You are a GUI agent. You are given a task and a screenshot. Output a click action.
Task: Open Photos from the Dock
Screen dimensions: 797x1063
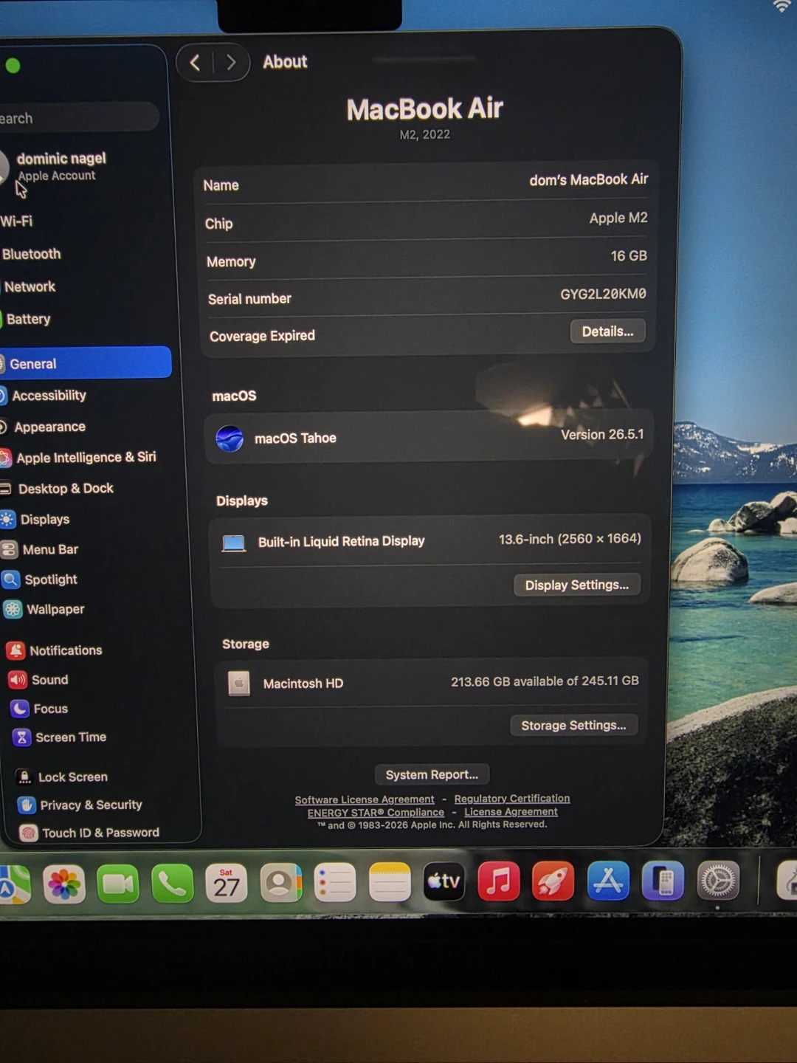click(64, 884)
